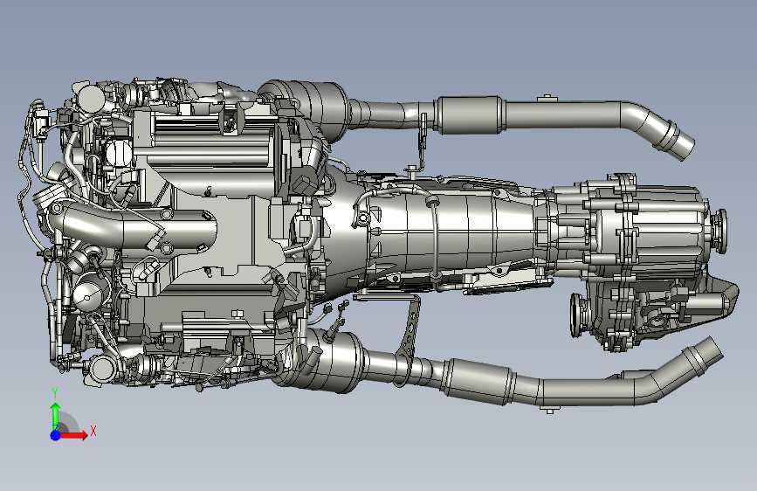Image resolution: width=757 pixels, height=491 pixels.
Task: Click the blue Z axis origin dot
Action: [56, 435]
